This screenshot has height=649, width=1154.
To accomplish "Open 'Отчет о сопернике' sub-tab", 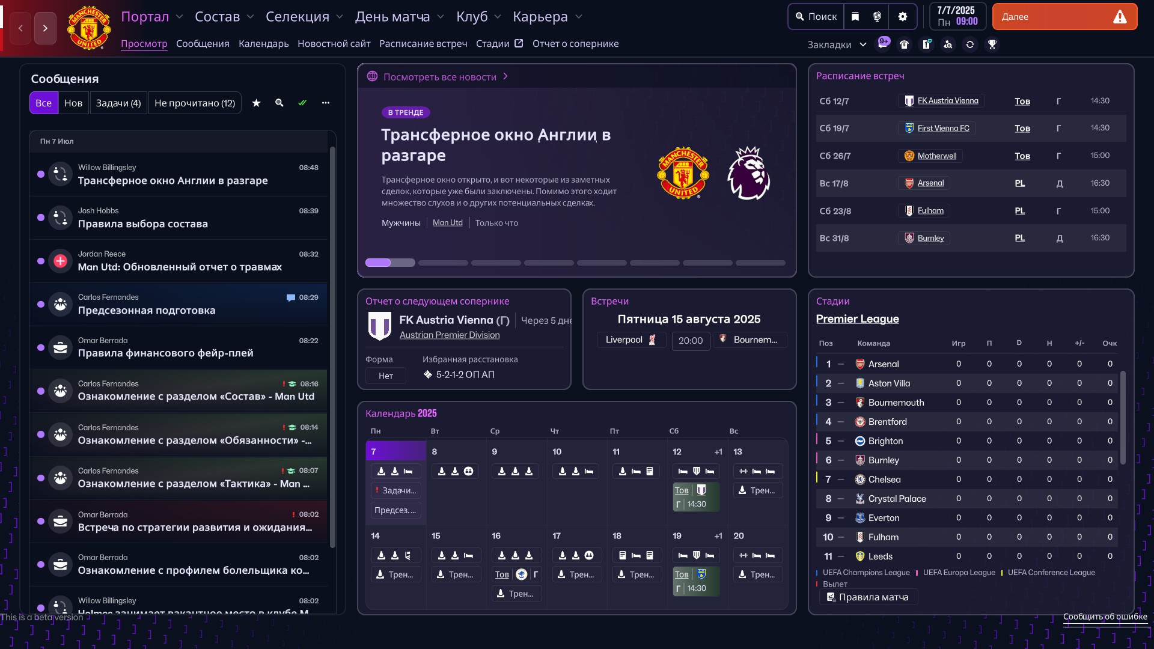I will click(575, 43).
